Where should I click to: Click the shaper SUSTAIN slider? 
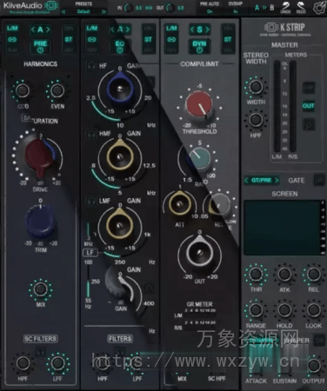tap(284, 359)
